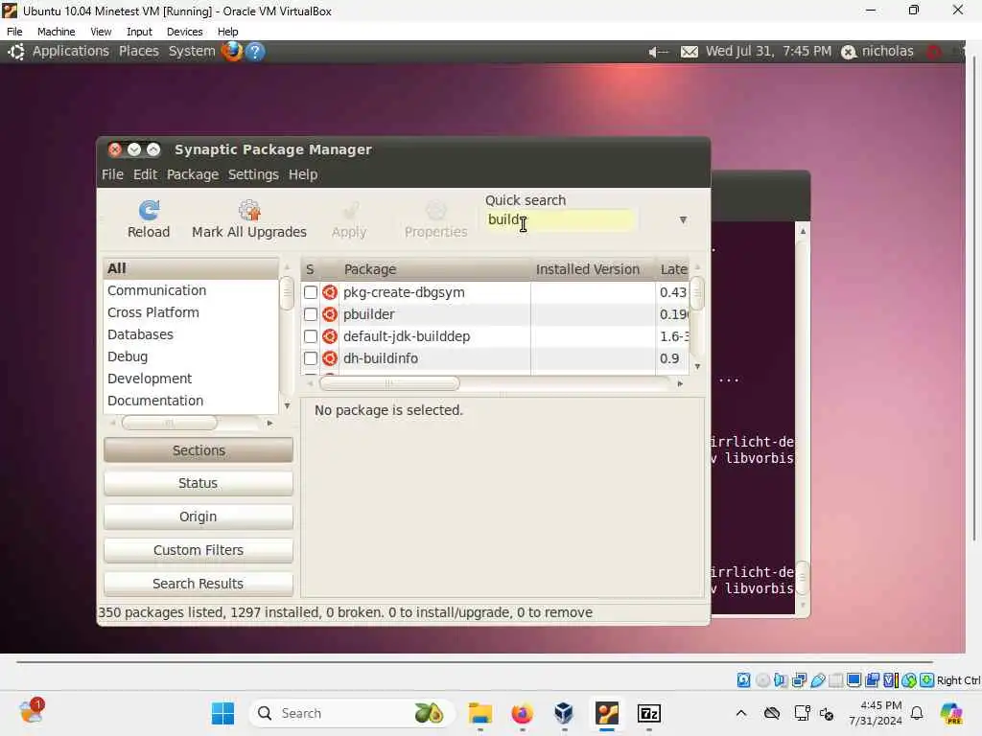Open the Ubuntu System menu
This screenshot has height=736, width=982.
192,52
